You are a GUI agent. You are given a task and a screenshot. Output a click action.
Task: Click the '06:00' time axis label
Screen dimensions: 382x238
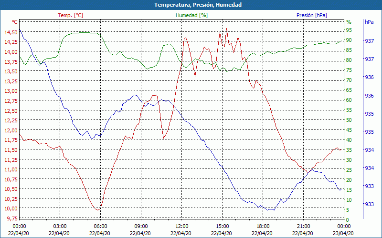[100, 227]
